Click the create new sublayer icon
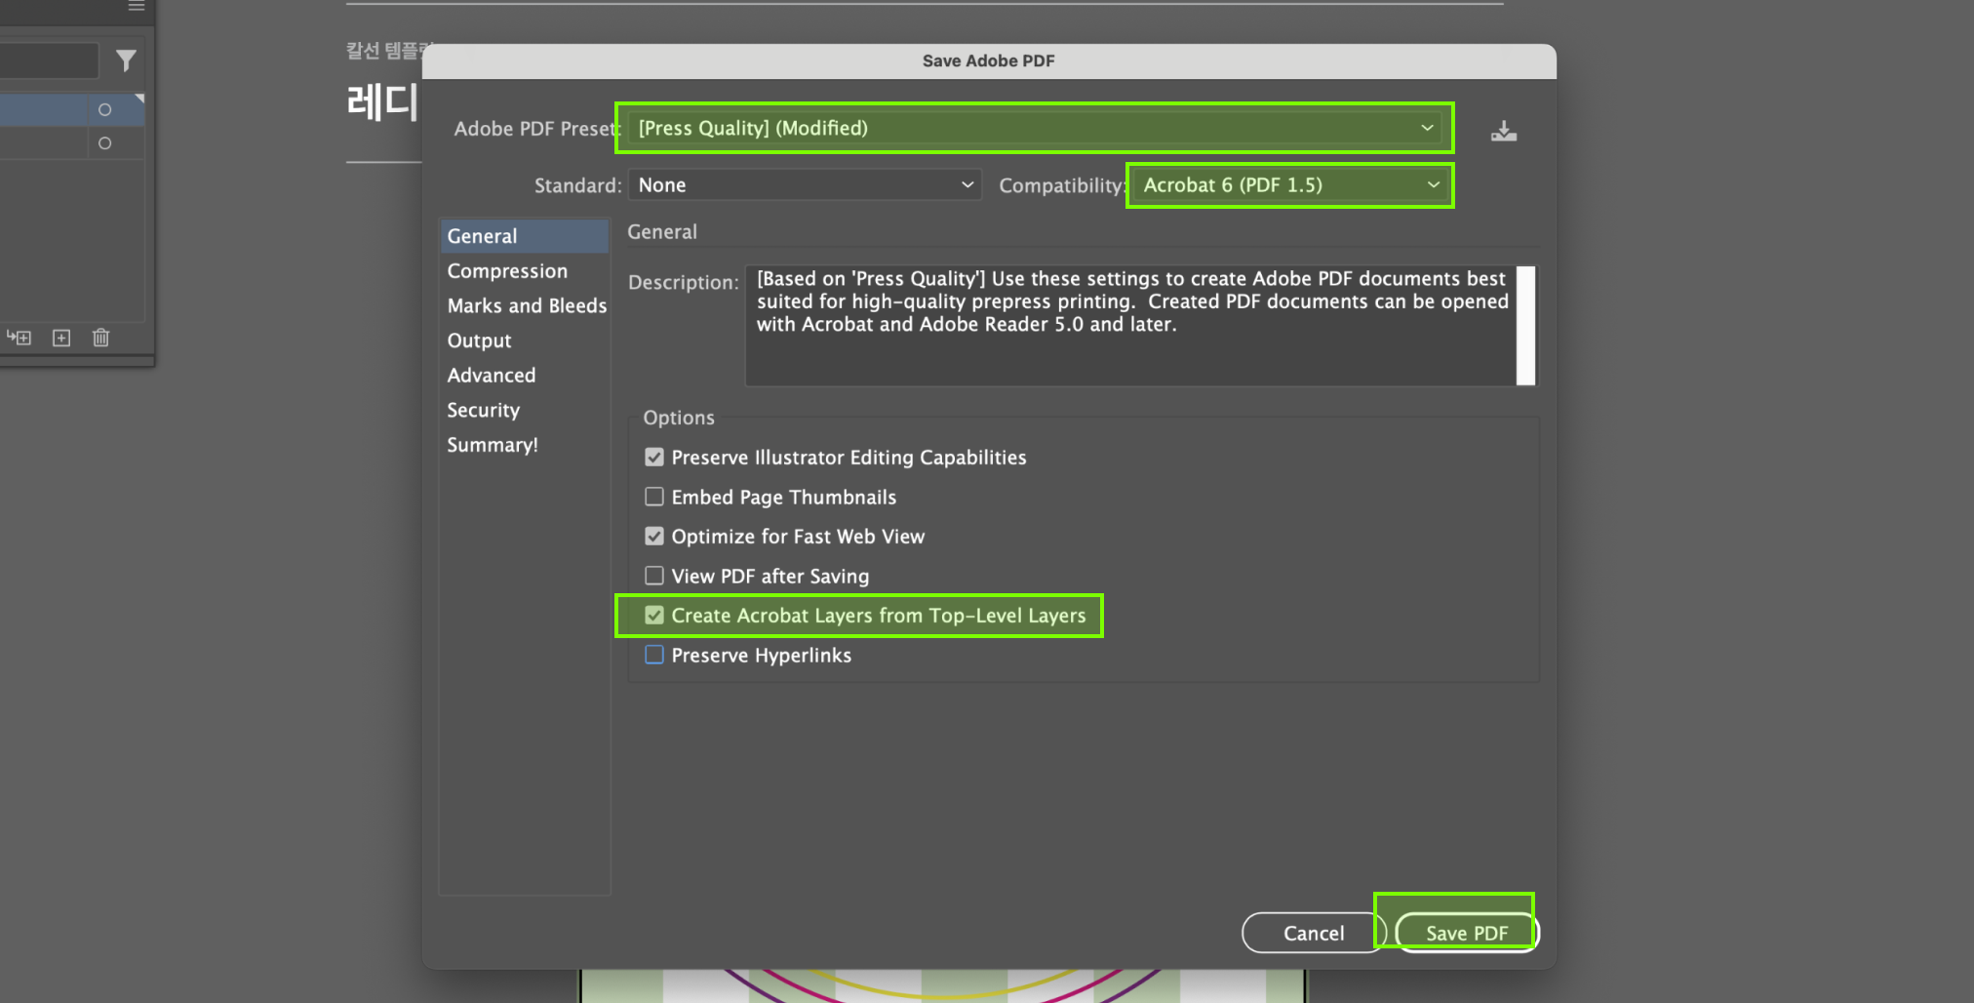Screen dimensions: 1974x1003 (x=20, y=338)
